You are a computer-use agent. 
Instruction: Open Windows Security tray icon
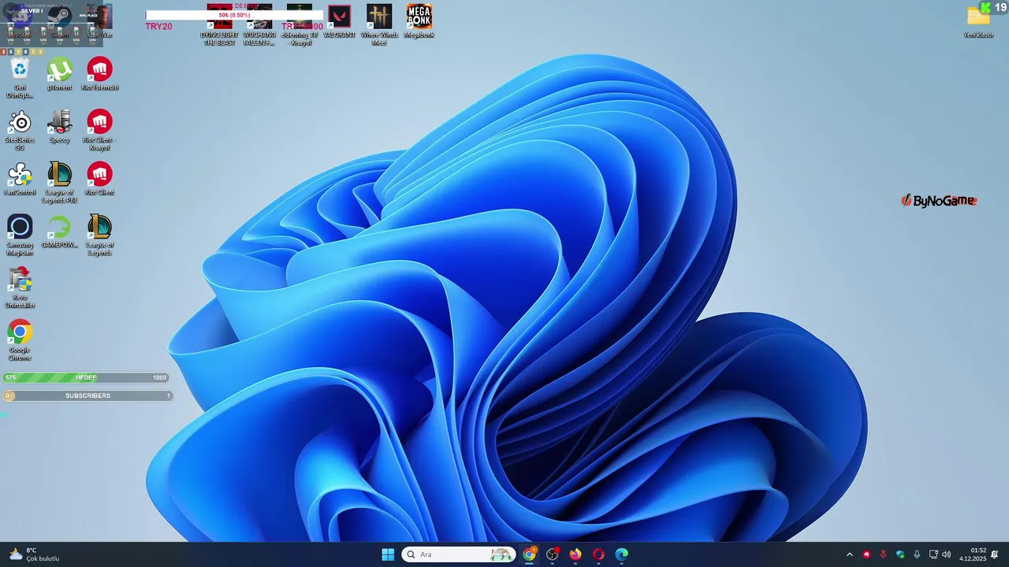pyautogui.click(x=900, y=554)
